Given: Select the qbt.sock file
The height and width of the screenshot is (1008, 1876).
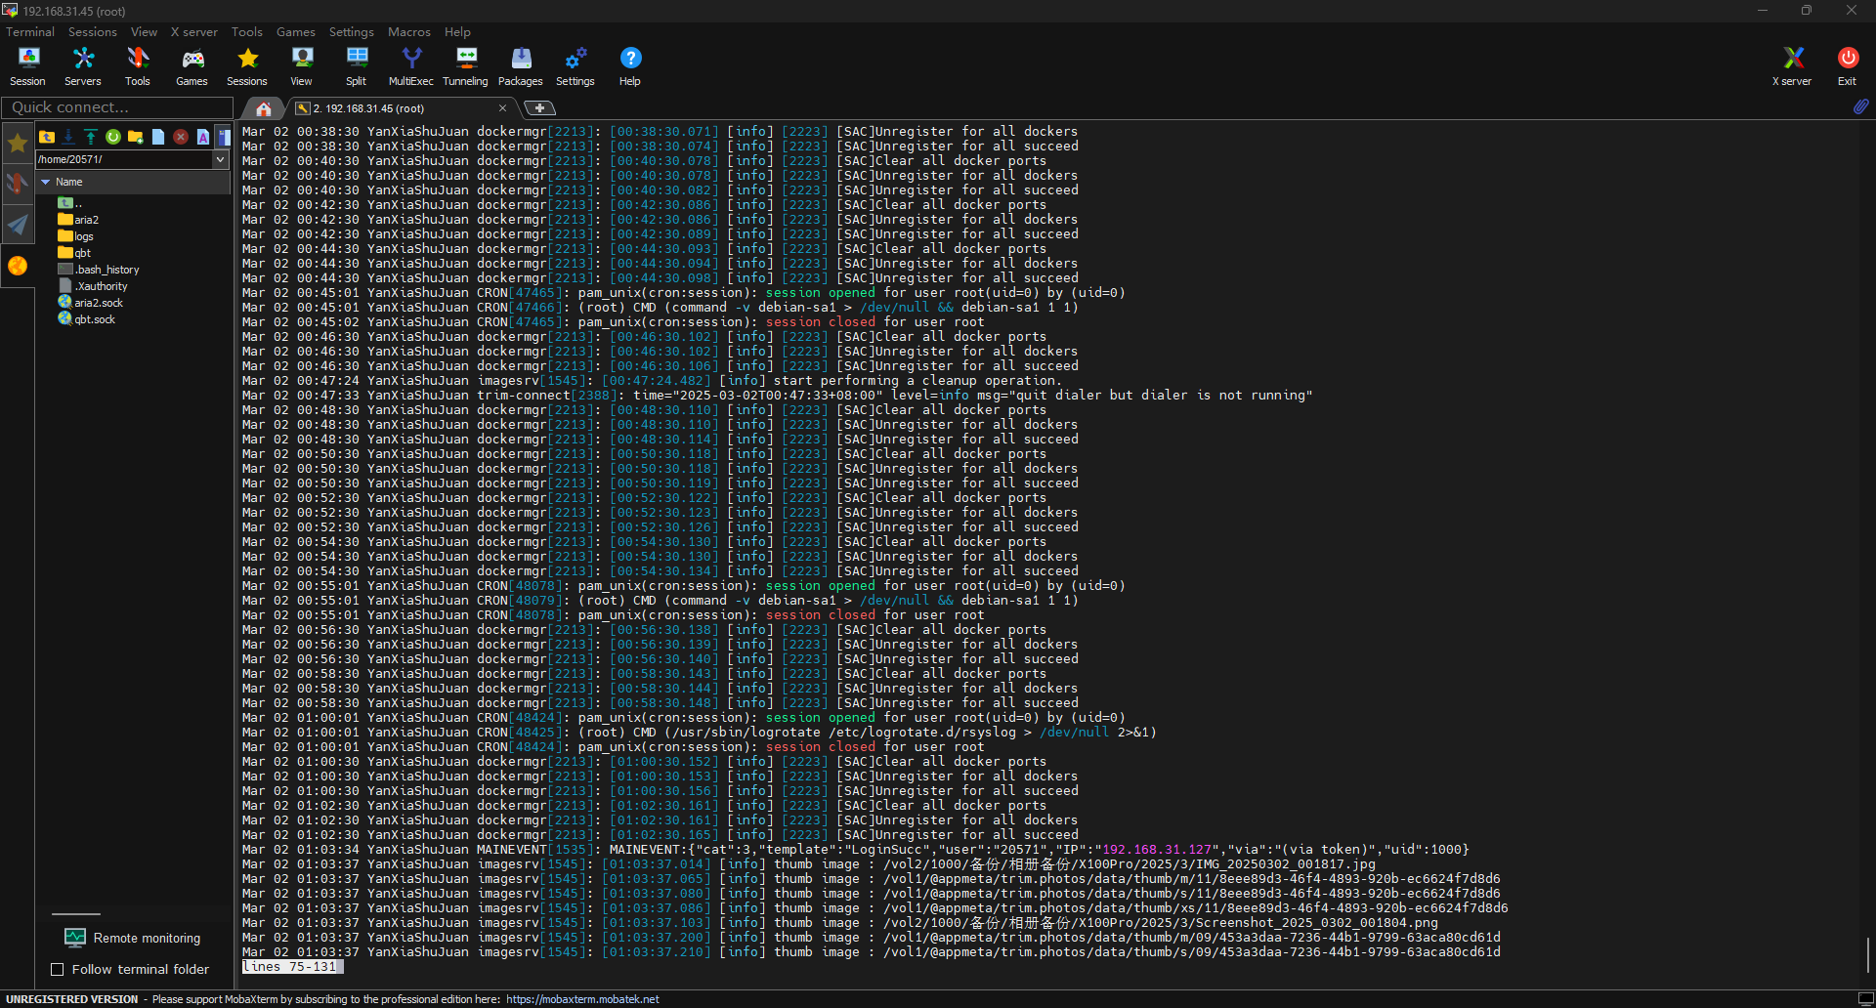Looking at the screenshot, I should coord(87,319).
